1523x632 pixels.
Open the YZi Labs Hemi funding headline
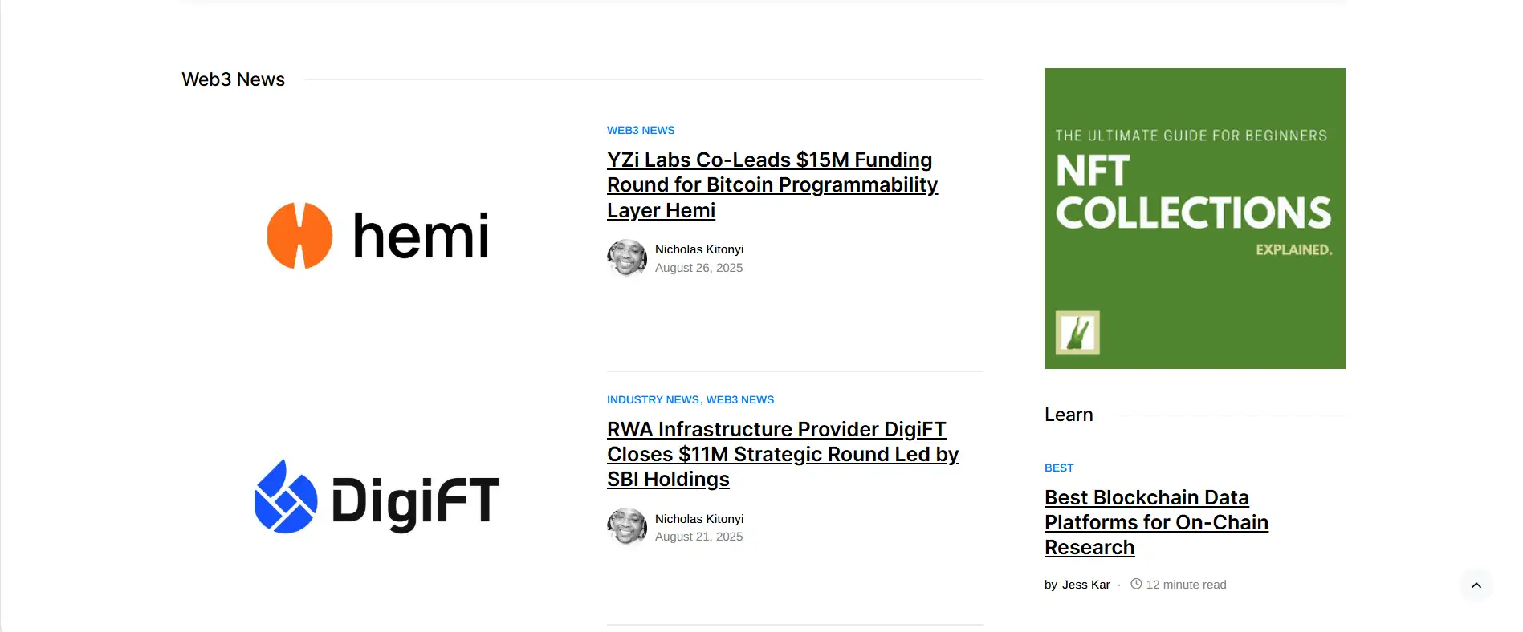coord(772,185)
